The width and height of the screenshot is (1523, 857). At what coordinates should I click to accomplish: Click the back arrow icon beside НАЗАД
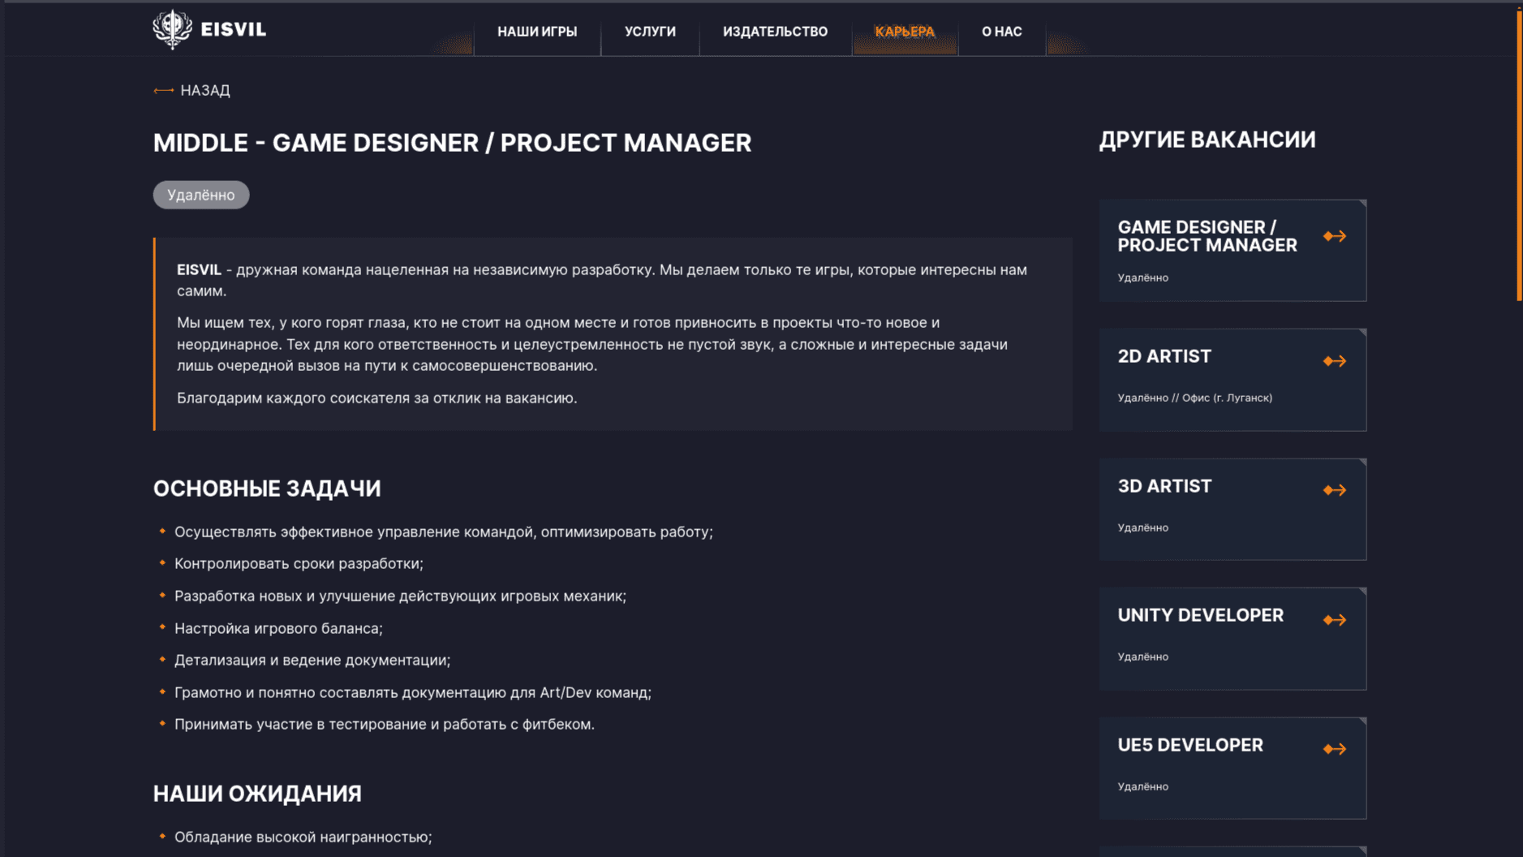pos(163,91)
